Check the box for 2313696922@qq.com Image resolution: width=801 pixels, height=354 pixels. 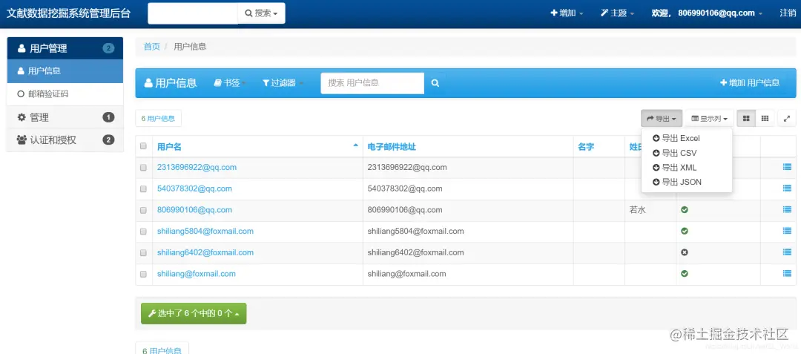[144, 168]
